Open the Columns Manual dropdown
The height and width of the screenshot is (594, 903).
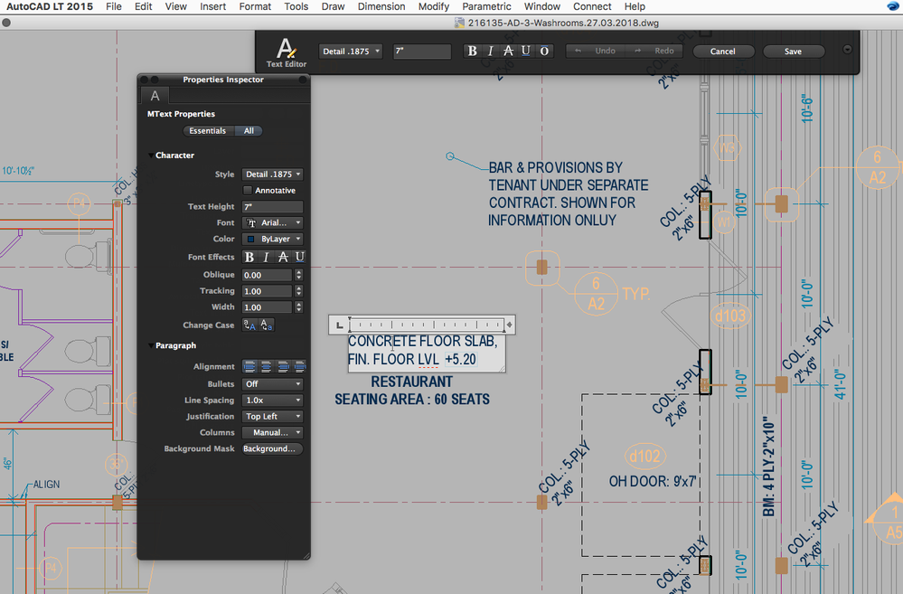tap(272, 432)
